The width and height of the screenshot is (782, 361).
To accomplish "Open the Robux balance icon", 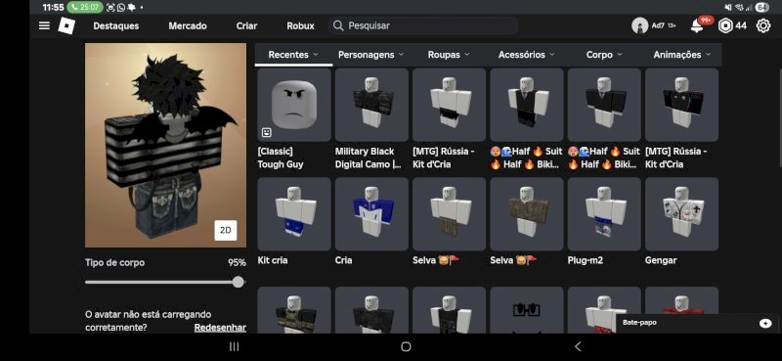I will 725,25.
